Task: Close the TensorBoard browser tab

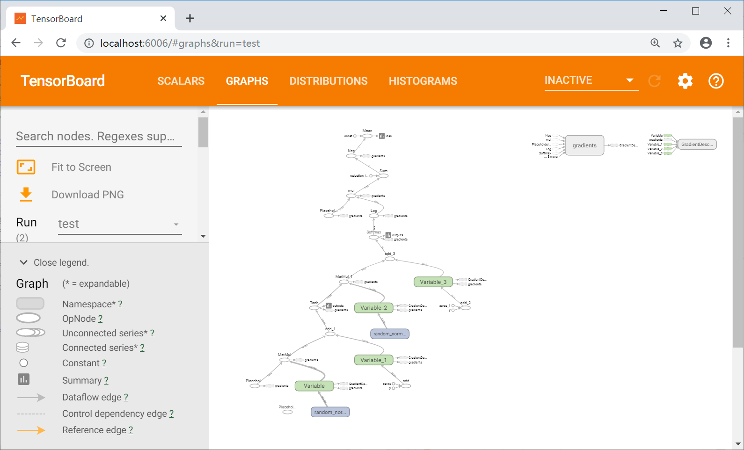Action: 163,18
